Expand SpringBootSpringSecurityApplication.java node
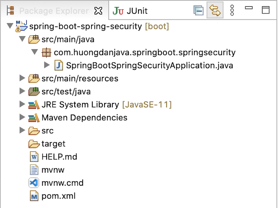This screenshot has height=208, width=278. [x=47, y=65]
